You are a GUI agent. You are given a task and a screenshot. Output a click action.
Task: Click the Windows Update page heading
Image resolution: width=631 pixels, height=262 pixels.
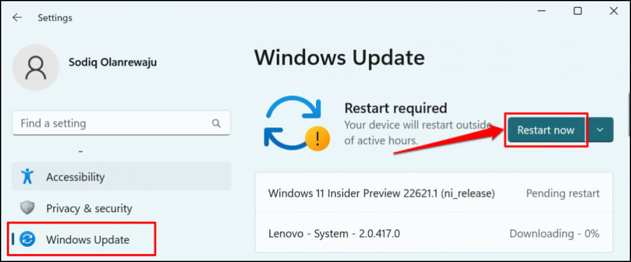[339, 58]
